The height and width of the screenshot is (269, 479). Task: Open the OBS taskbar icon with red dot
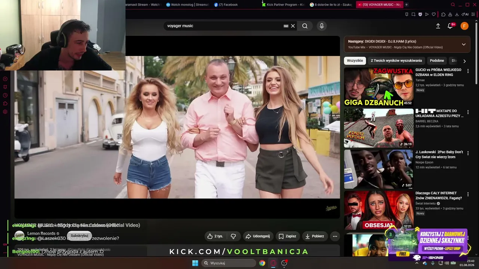pos(284,263)
